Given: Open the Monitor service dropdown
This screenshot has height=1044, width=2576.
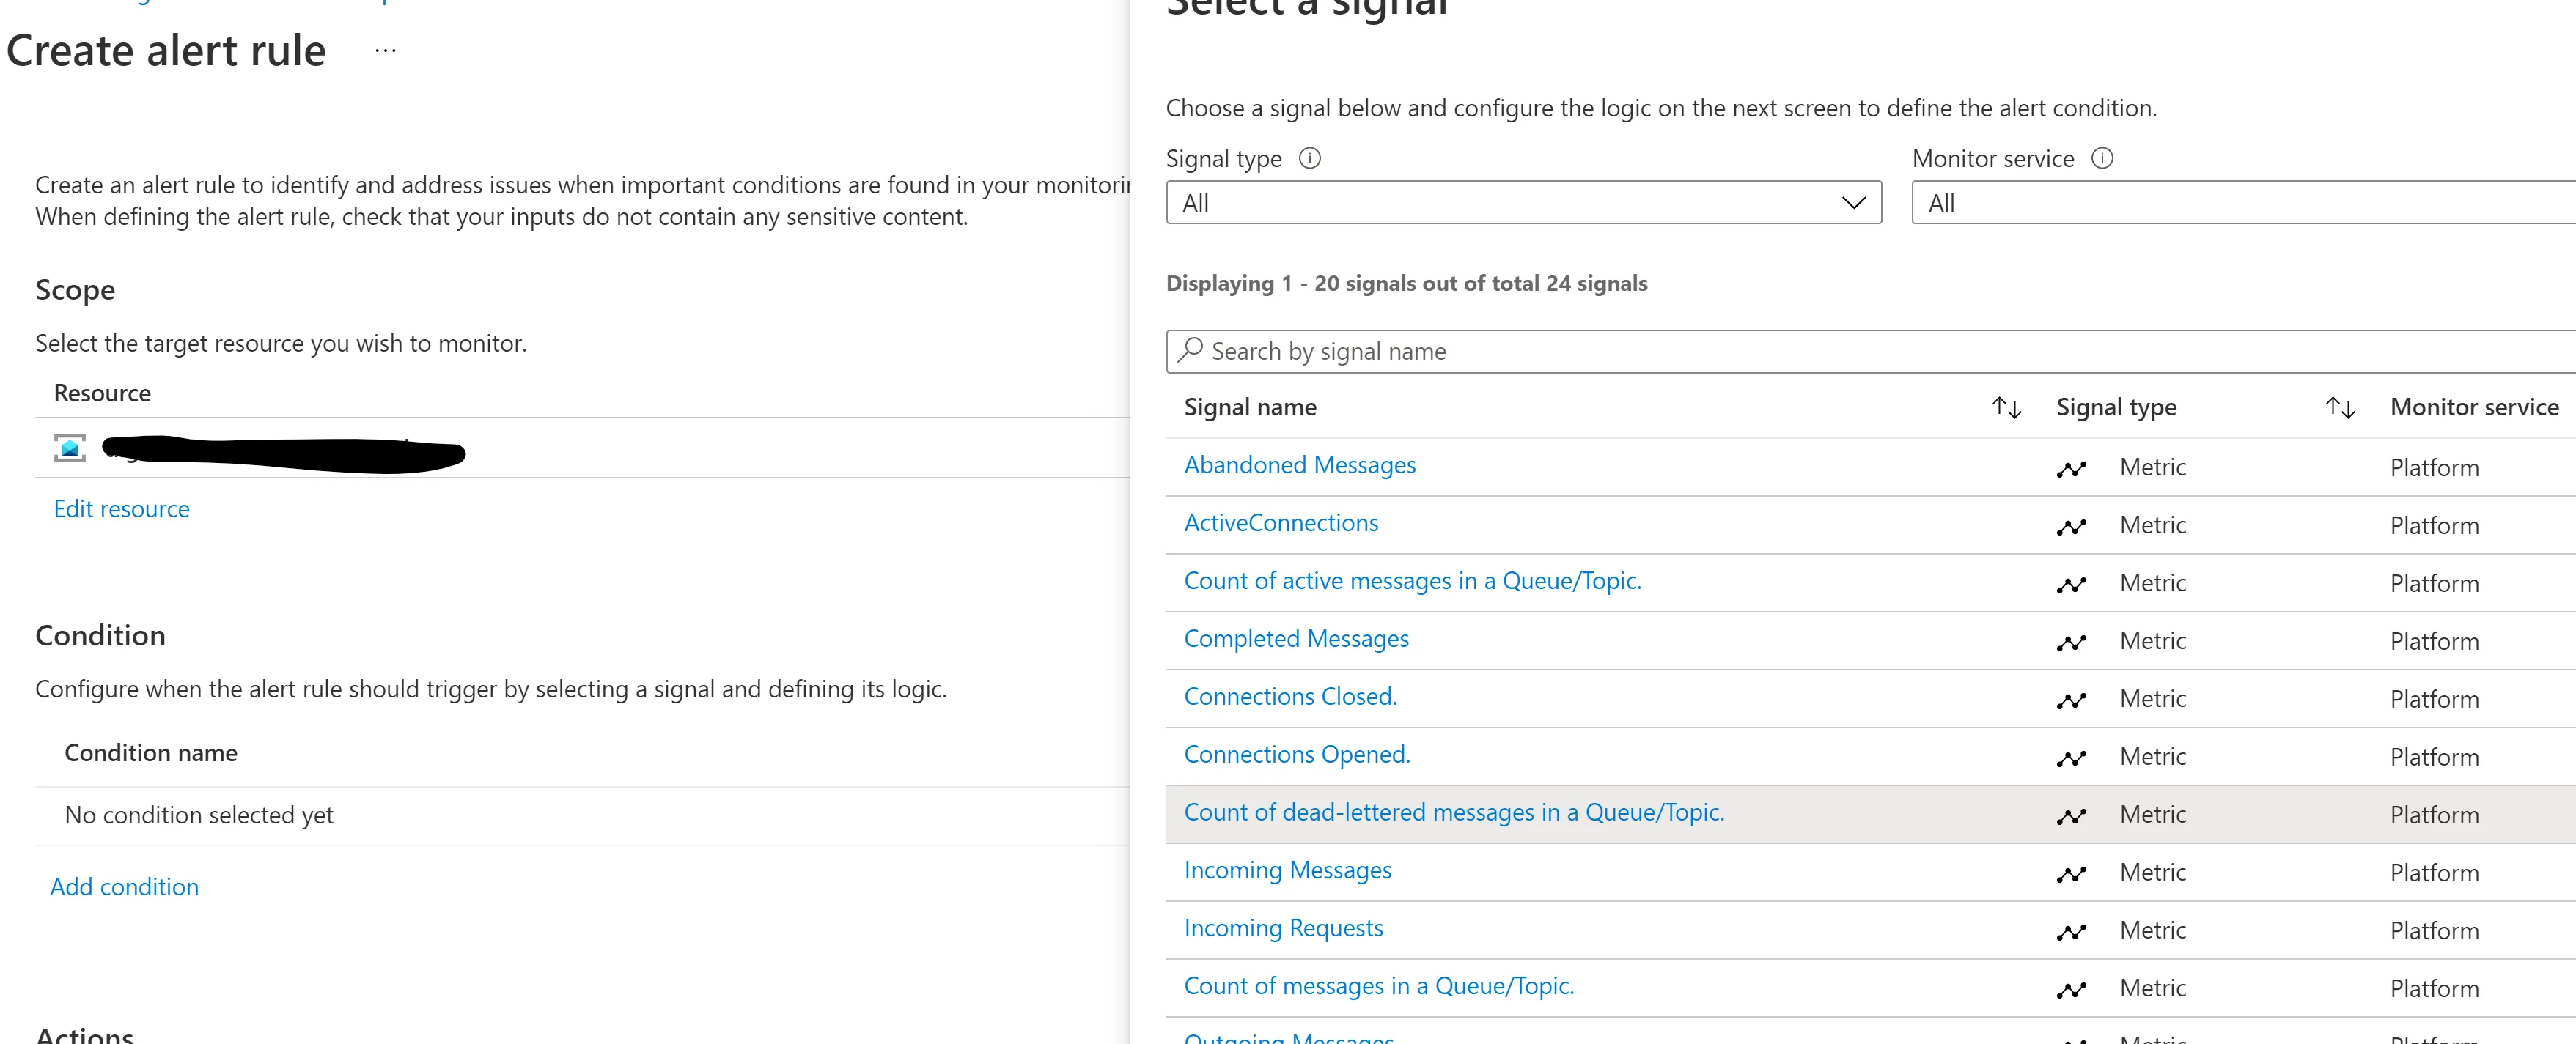Looking at the screenshot, I should pyautogui.click(x=2240, y=203).
